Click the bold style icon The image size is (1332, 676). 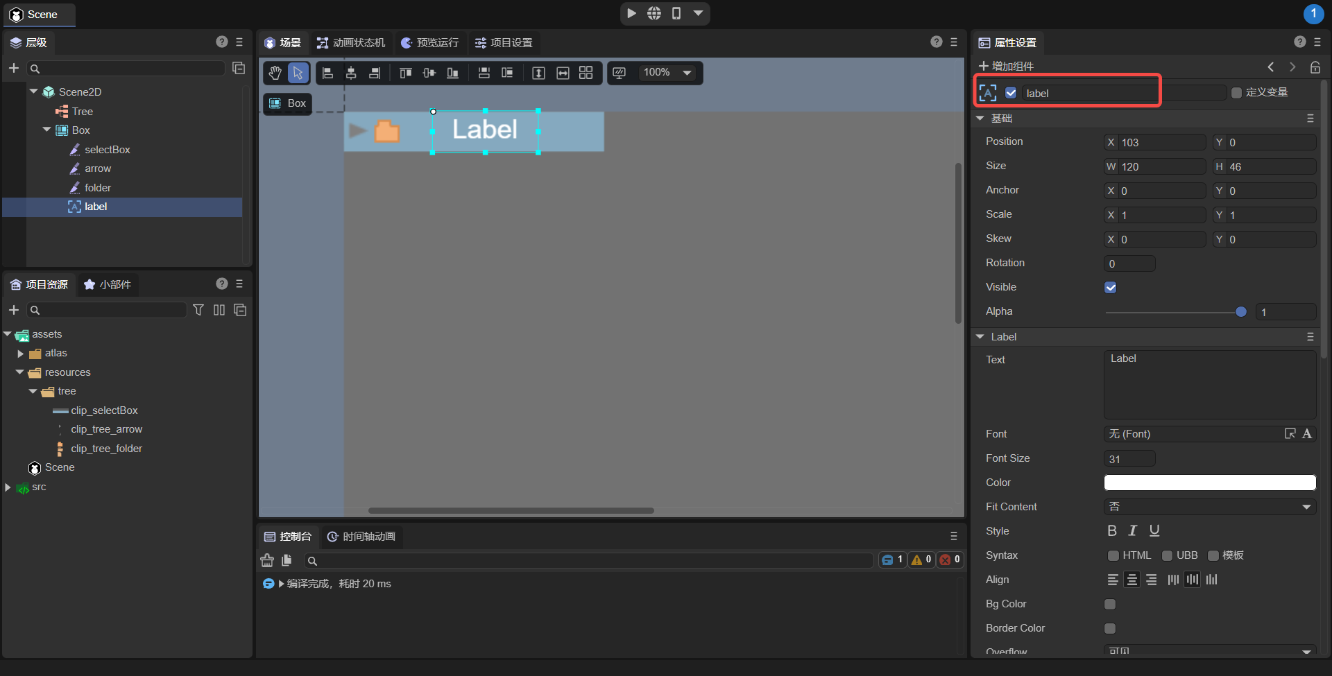[x=1112, y=531]
